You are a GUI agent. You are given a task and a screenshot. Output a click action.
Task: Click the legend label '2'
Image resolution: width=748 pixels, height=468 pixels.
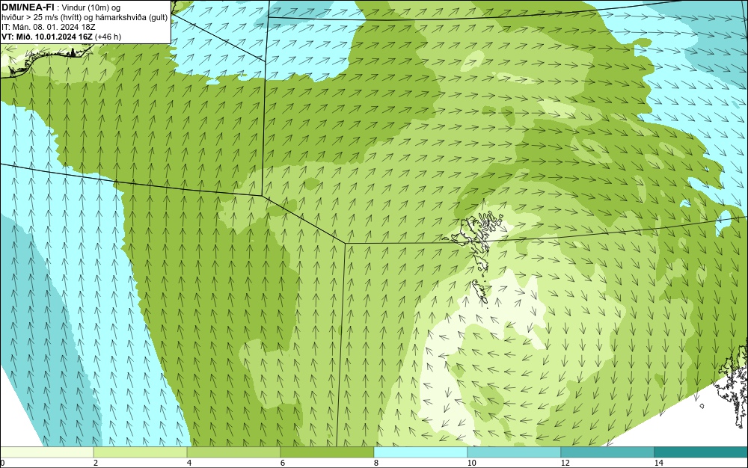click(x=96, y=463)
